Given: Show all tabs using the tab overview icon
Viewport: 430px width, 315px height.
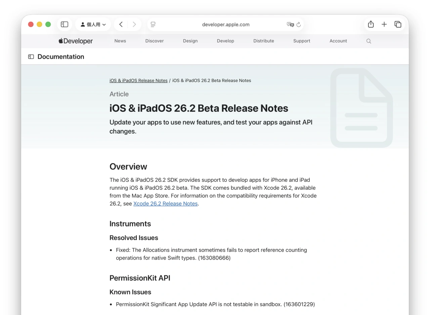Looking at the screenshot, I should click(398, 24).
